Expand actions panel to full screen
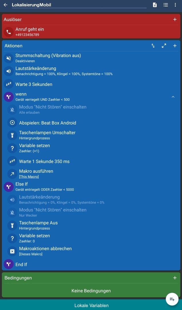182x310 pixels. (164, 46)
